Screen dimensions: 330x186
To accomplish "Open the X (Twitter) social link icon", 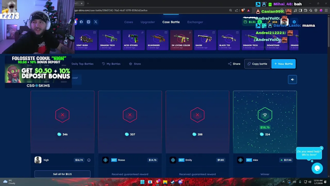I will click(x=96, y=22).
